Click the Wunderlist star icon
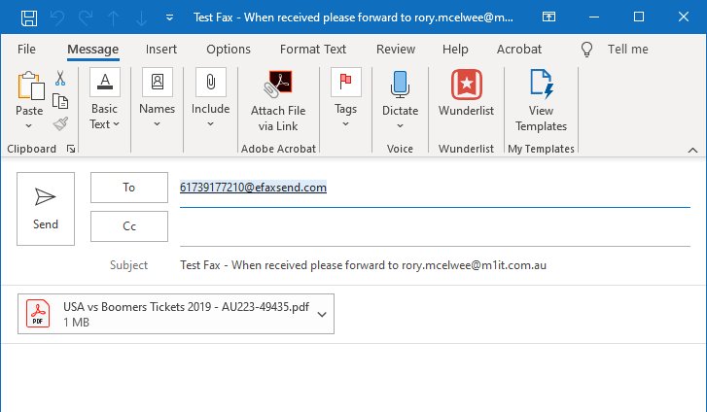707x412 pixels. tap(466, 85)
